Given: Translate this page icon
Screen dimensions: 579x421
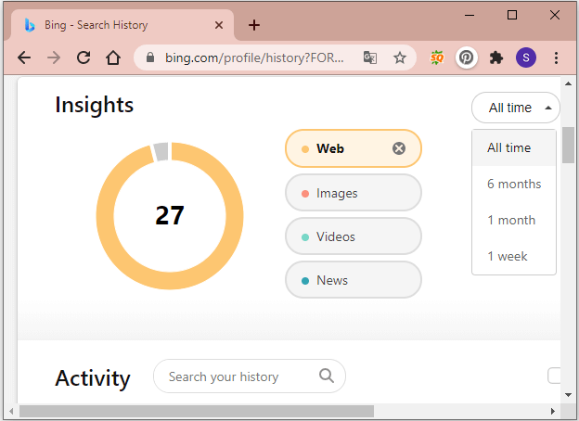Looking at the screenshot, I should pyautogui.click(x=370, y=57).
